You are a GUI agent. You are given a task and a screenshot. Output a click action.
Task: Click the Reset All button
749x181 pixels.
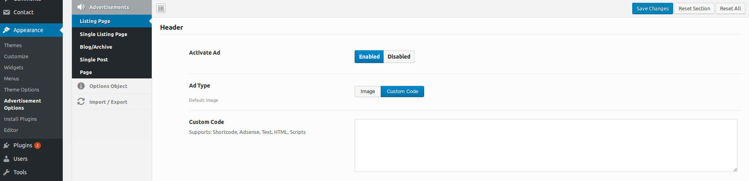point(730,8)
